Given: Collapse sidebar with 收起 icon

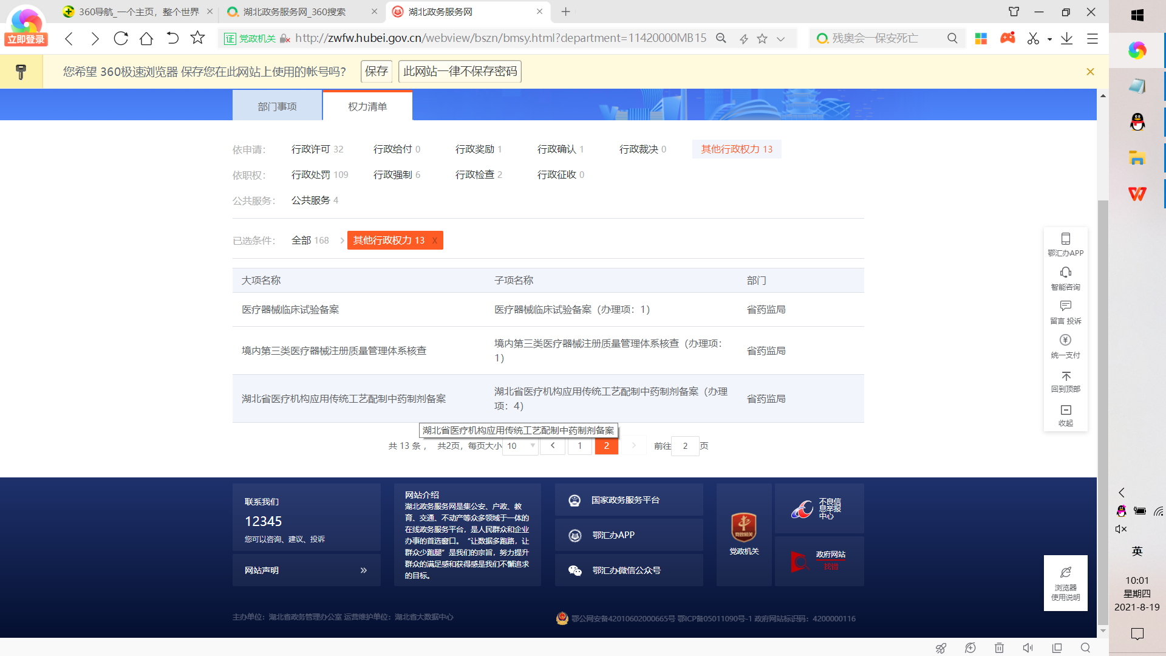Looking at the screenshot, I should click(x=1065, y=410).
